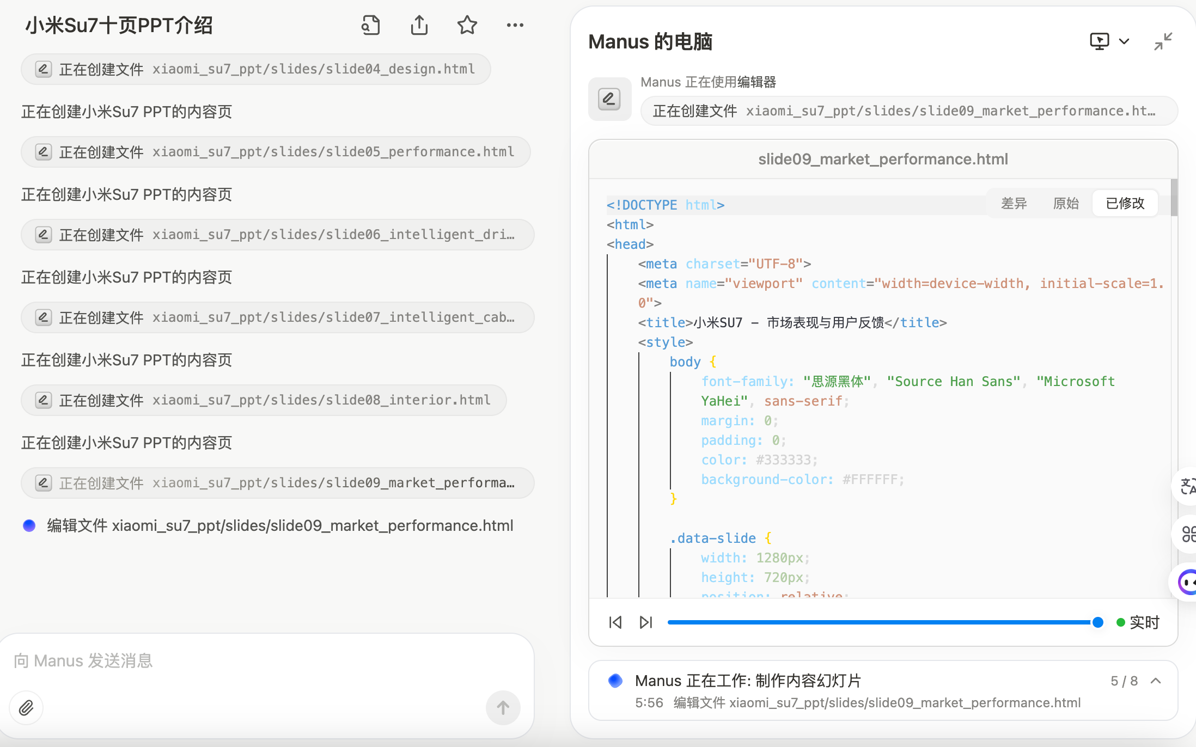Click the attachment paperclip icon

pos(26,708)
